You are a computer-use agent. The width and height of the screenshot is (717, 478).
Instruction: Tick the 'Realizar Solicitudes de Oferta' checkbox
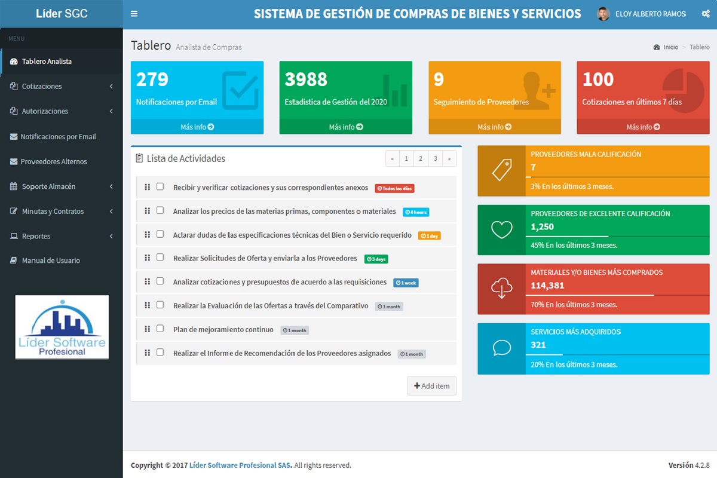(x=160, y=258)
